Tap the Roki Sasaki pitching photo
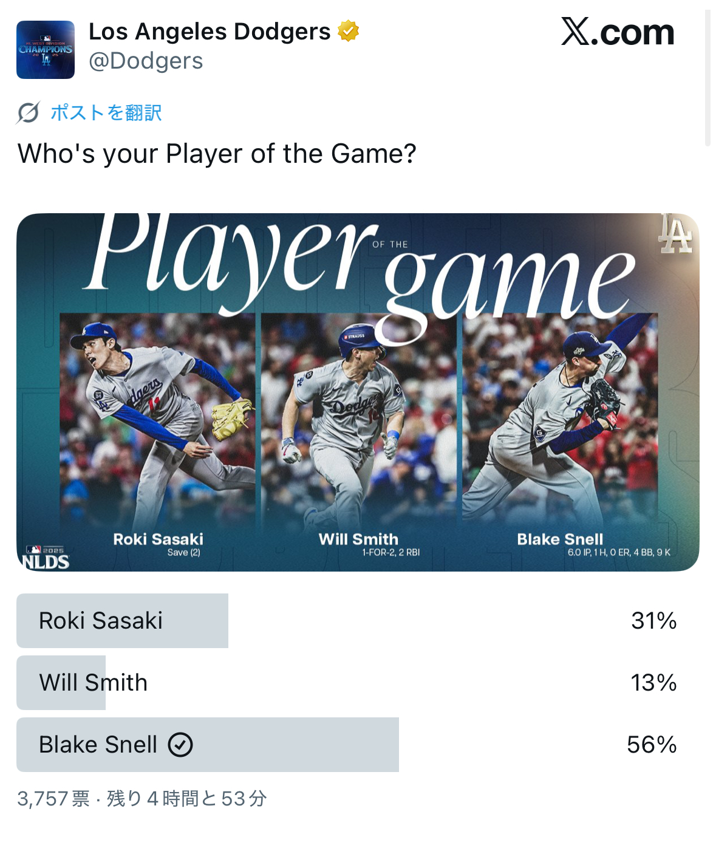The height and width of the screenshot is (868, 716). 158,419
